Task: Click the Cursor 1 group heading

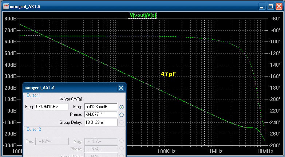Action: click(33, 95)
